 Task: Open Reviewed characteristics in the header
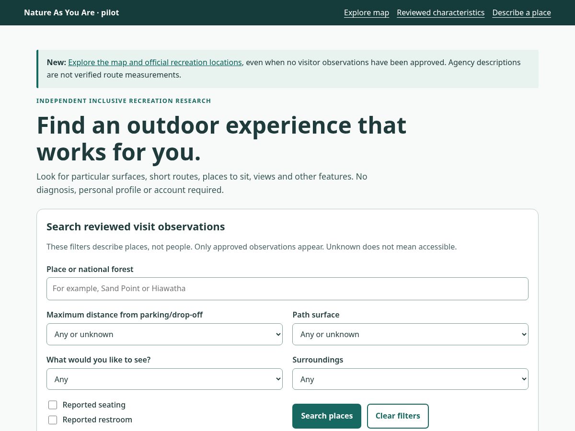tap(441, 12)
